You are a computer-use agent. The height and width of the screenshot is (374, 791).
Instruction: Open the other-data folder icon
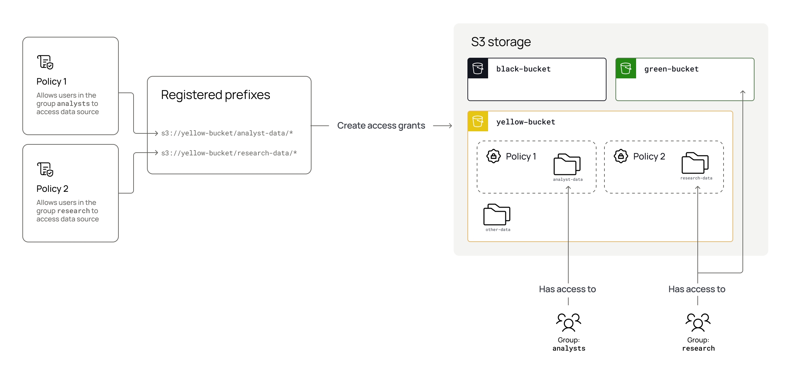tap(497, 214)
